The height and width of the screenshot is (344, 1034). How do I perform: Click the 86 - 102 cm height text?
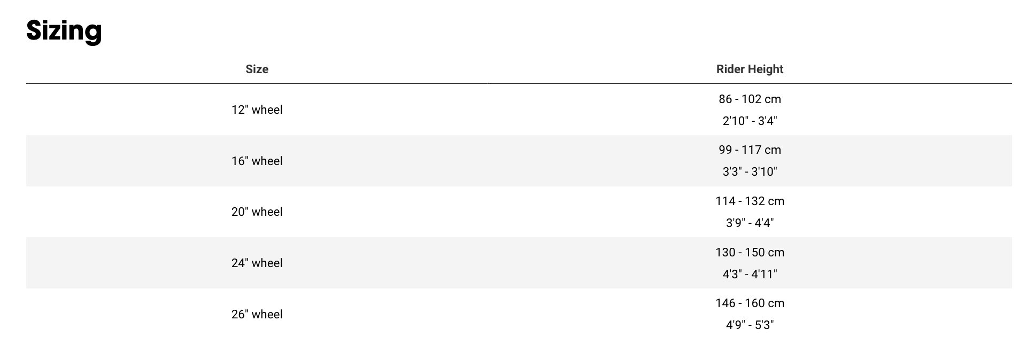(750, 99)
